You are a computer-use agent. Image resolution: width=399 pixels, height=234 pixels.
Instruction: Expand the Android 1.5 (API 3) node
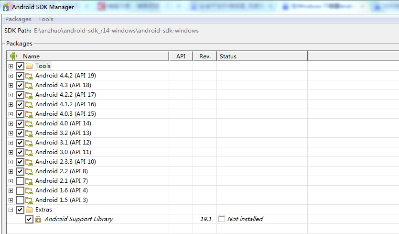[11, 200]
